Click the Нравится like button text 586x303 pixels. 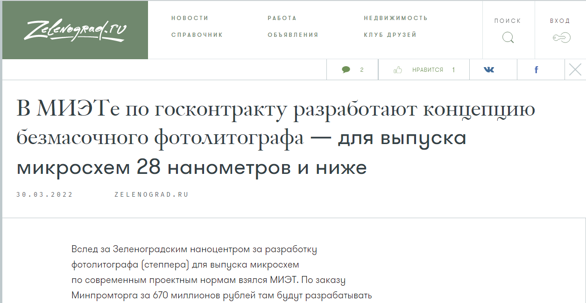[x=428, y=70]
